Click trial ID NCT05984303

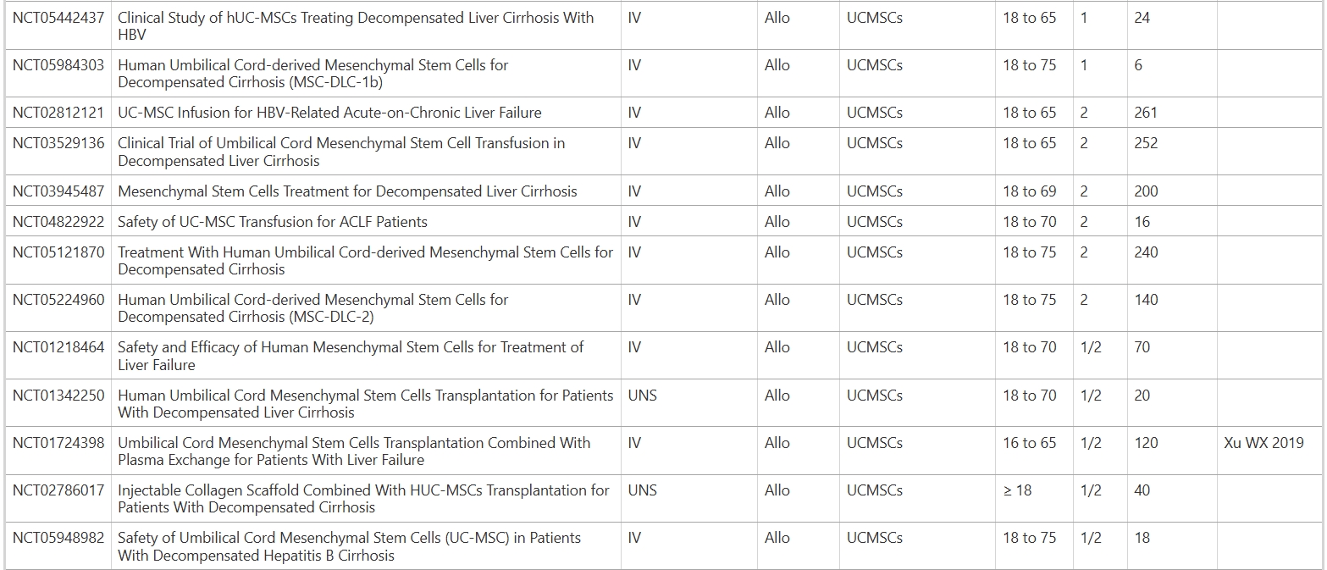coord(58,65)
